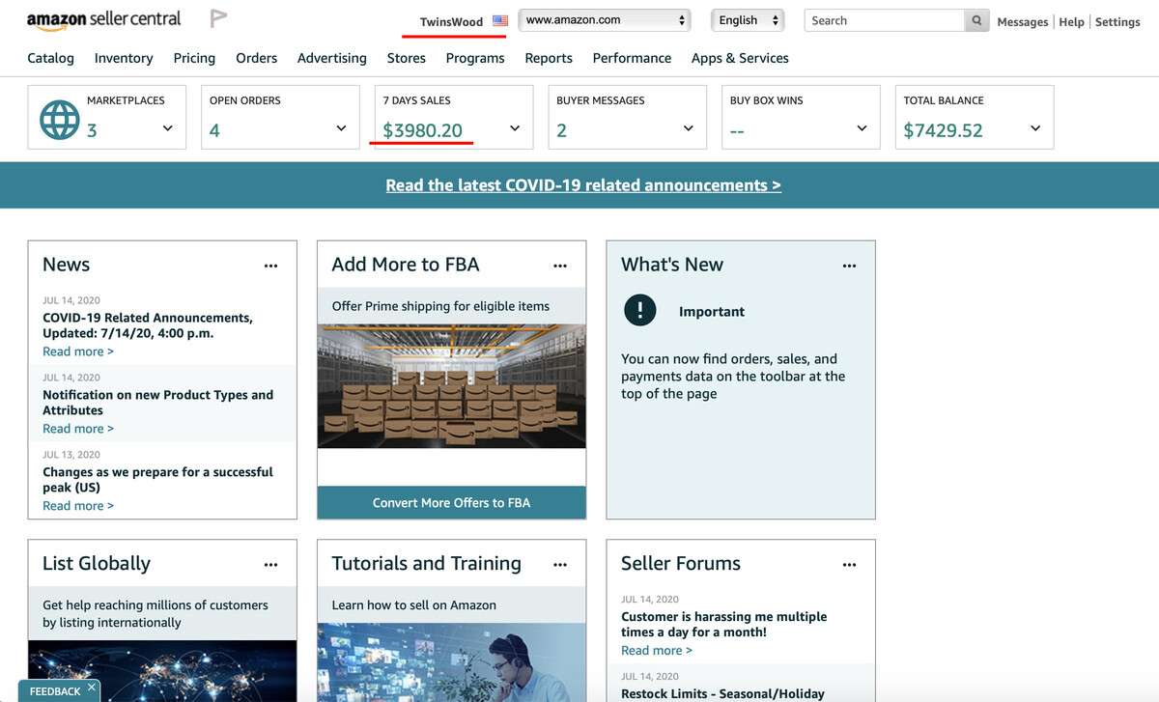Open the Seller Forums three-dot menu
1159x702 pixels.
[849, 565]
